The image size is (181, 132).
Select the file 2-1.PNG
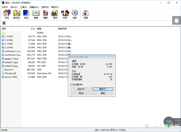9,44
